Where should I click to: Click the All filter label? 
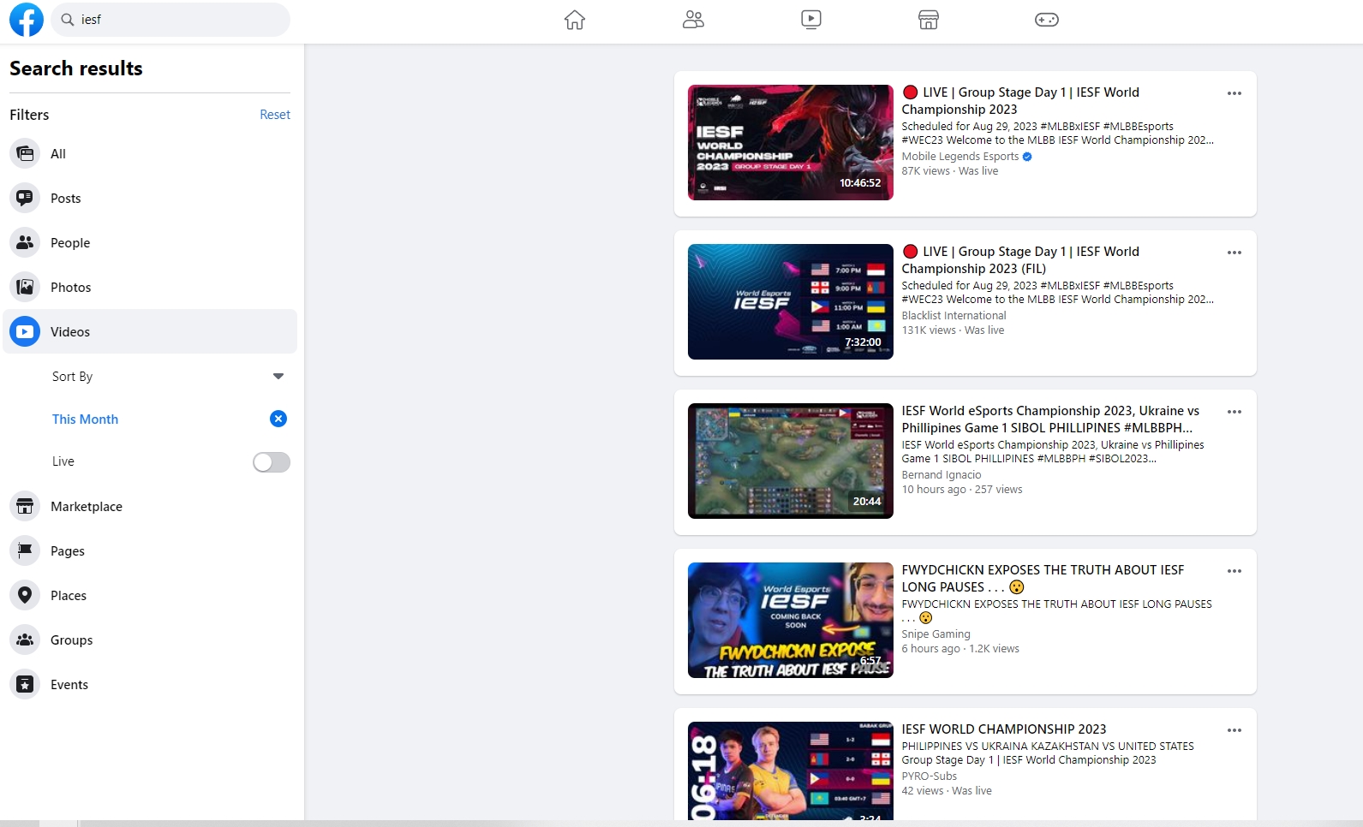pos(58,154)
